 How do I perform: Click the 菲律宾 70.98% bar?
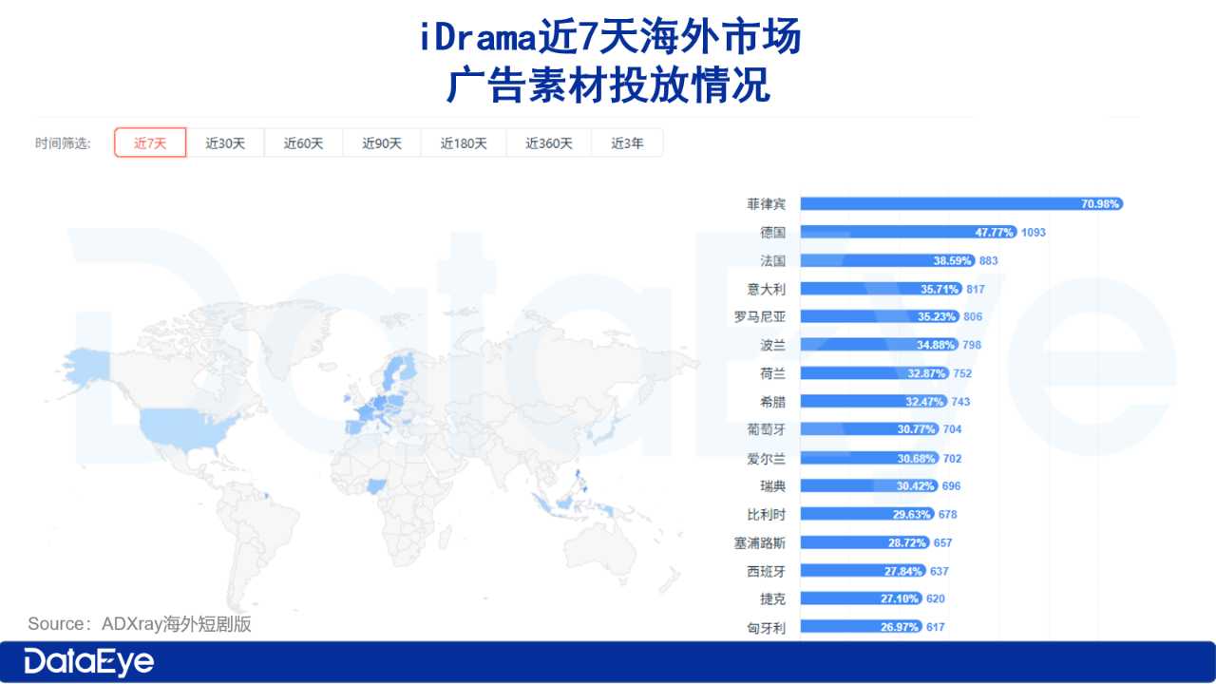coord(962,203)
